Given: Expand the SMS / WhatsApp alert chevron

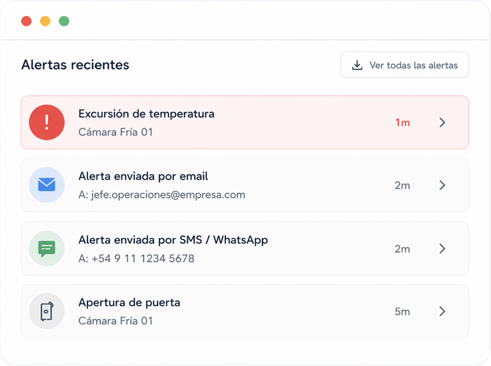Looking at the screenshot, I should coord(442,249).
